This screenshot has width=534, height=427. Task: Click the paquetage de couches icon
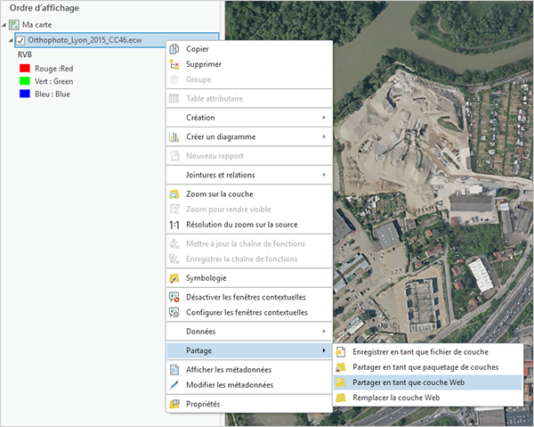pyautogui.click(x=341, y=367)
